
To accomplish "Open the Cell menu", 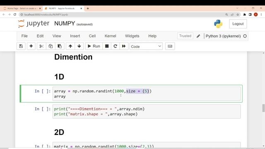I will (92, 36).
